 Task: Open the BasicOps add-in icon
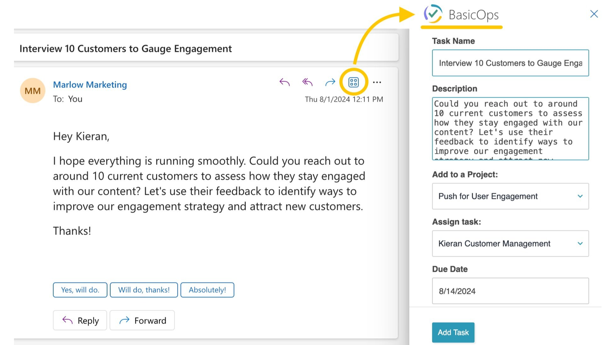pos(353,82)
